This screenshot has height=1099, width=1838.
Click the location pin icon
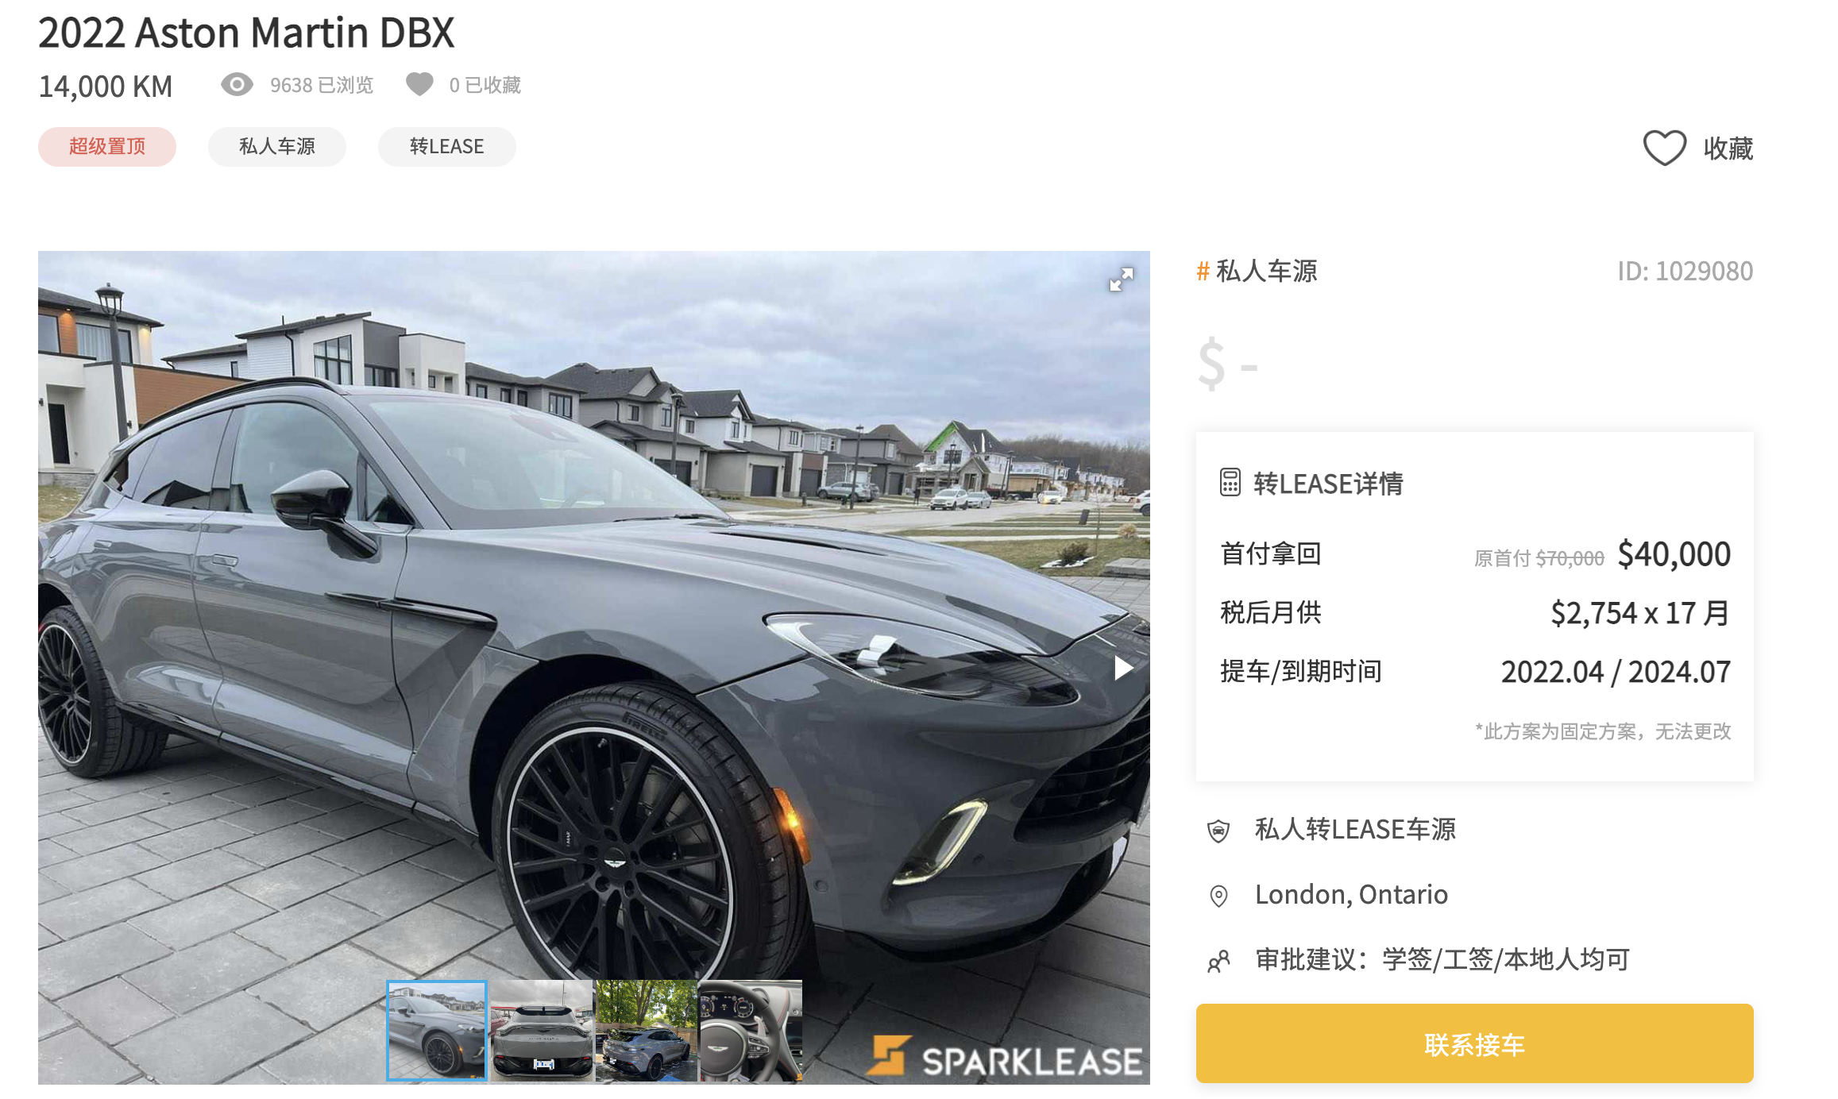(1218, 896)
